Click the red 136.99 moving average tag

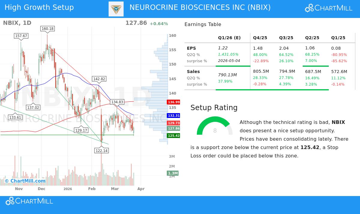(x=174, y=102)
